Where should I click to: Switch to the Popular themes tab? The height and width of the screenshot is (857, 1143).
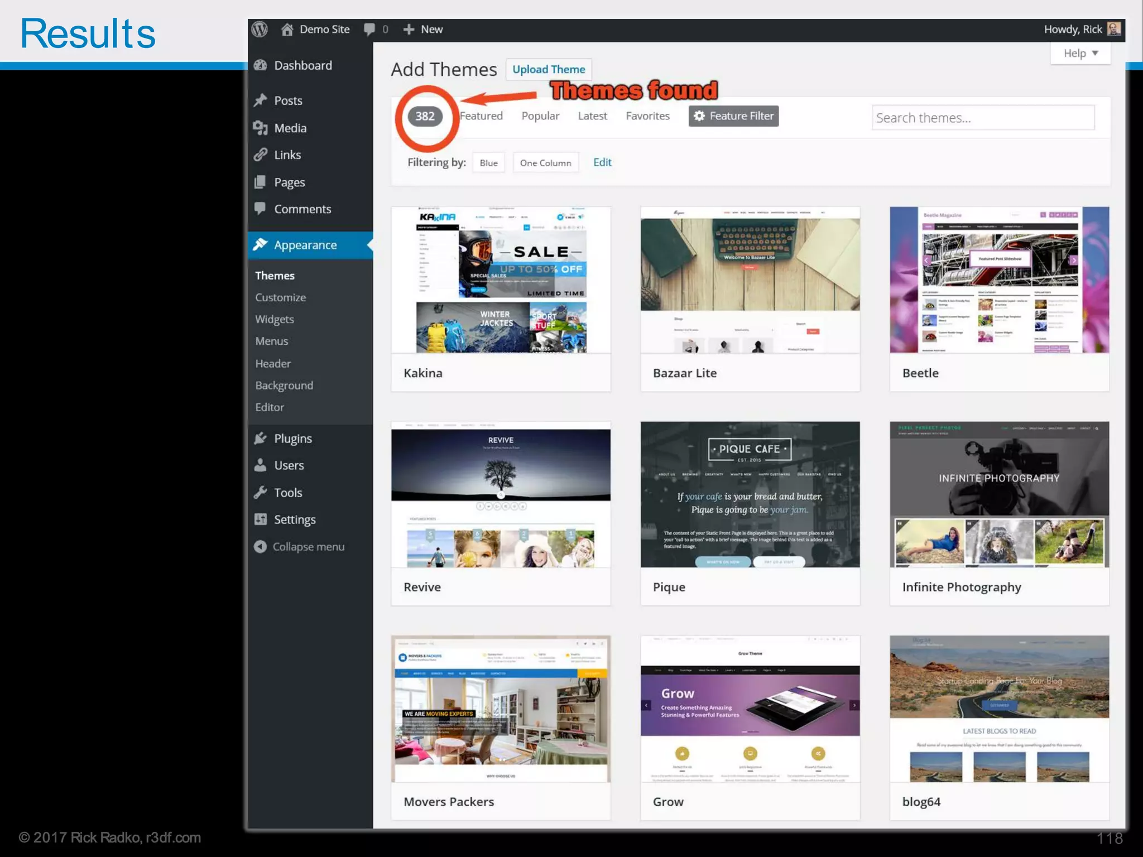(540, 116)
